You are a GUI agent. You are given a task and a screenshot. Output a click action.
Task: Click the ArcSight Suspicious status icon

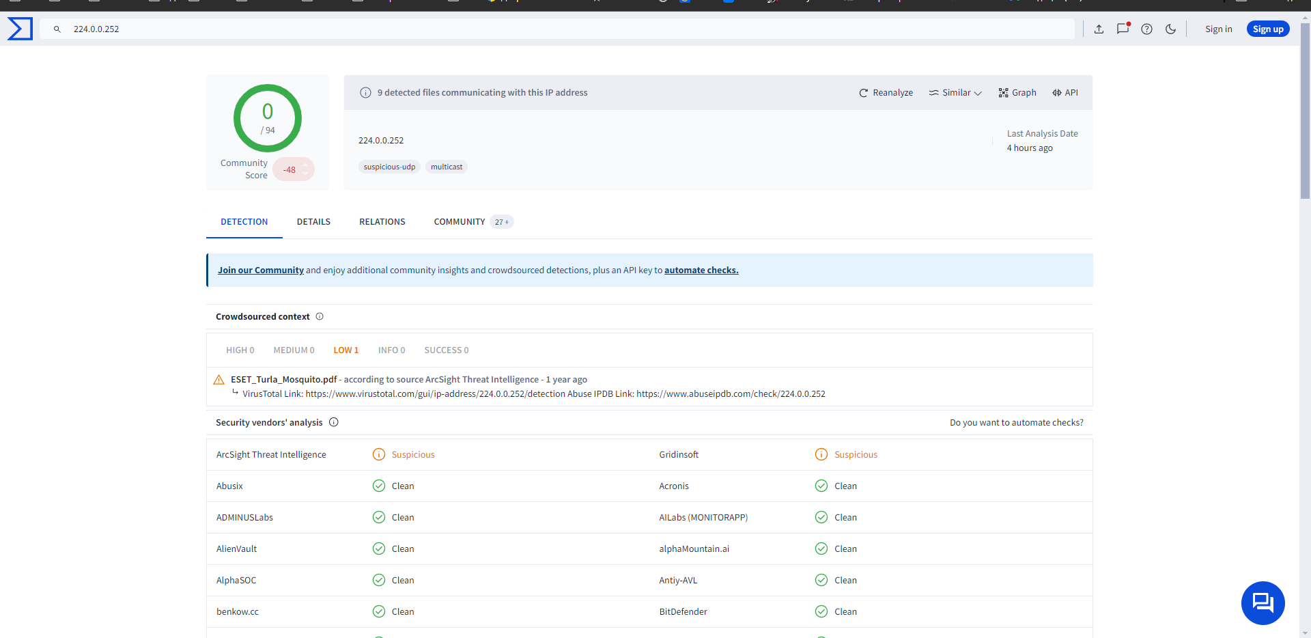coord(379,455)
